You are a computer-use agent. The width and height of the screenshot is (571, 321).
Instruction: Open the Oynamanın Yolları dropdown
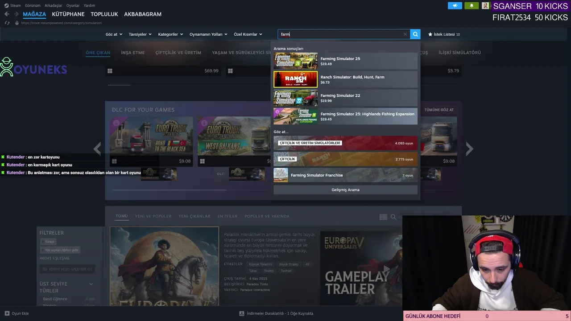(208, 34)
